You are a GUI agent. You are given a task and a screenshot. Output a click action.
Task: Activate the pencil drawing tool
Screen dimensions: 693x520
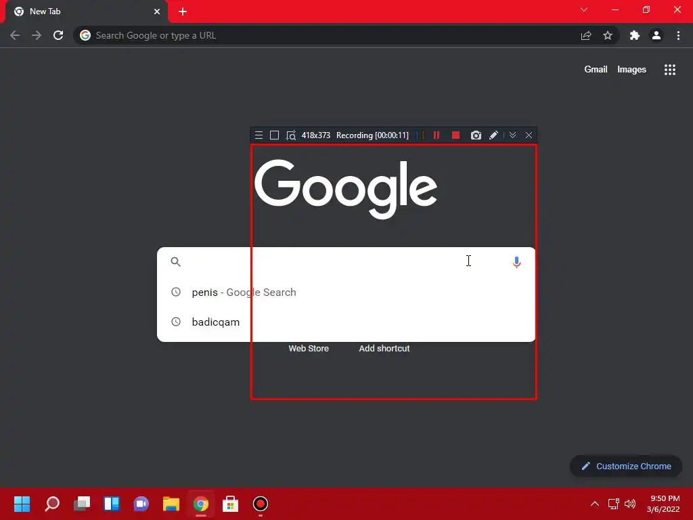pos(493,135)
